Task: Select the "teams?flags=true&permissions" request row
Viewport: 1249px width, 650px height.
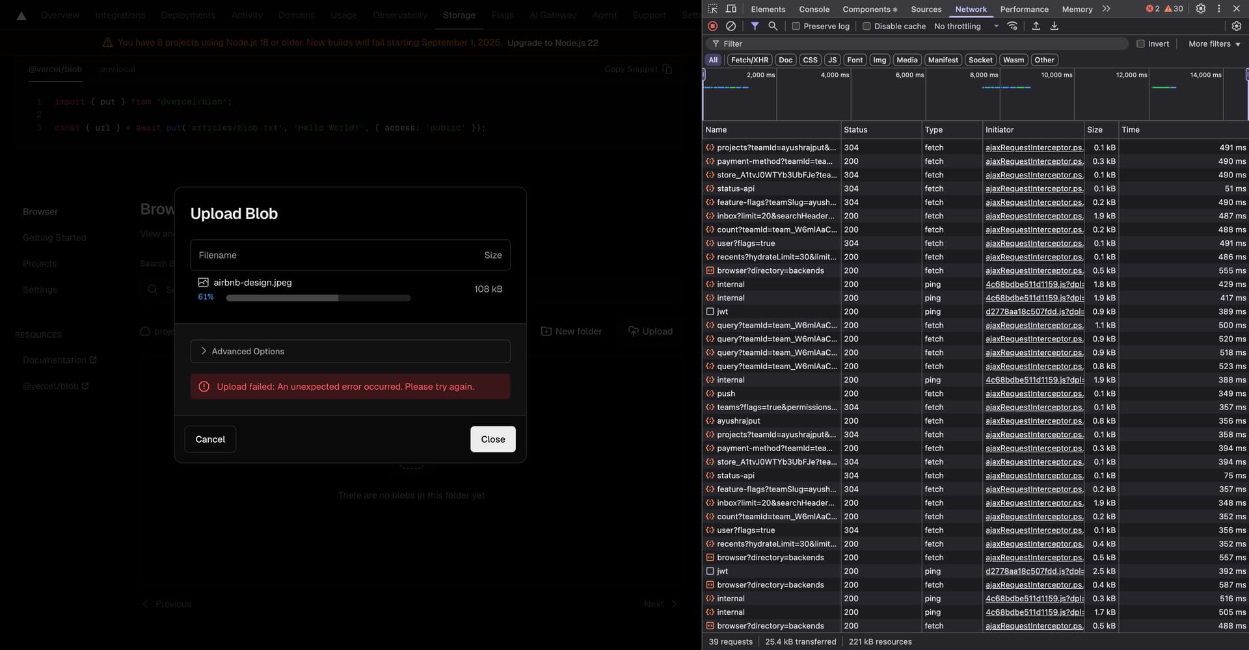Action: coord(975,408)
